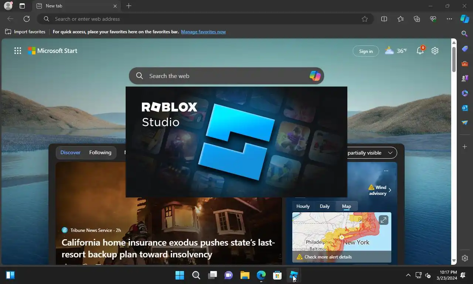This screenshot has width=473, height=284.
Task: Click the vertical page scrollbar thumb
Action: (x=454, y=59)
